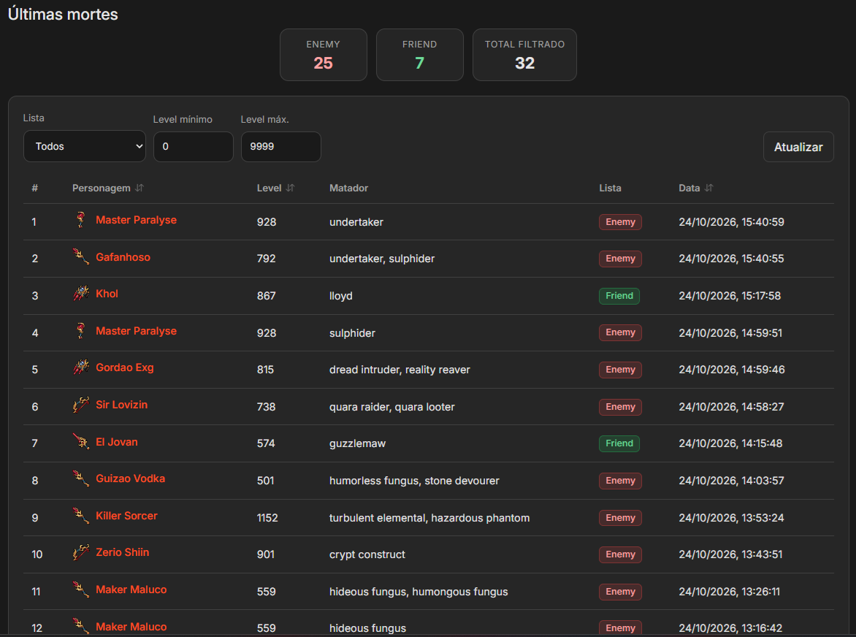Click Master Paralyse's icon in the 14:59:51 row
The height and width of the screenshot is (637, 856).
[x=81, y=331]
